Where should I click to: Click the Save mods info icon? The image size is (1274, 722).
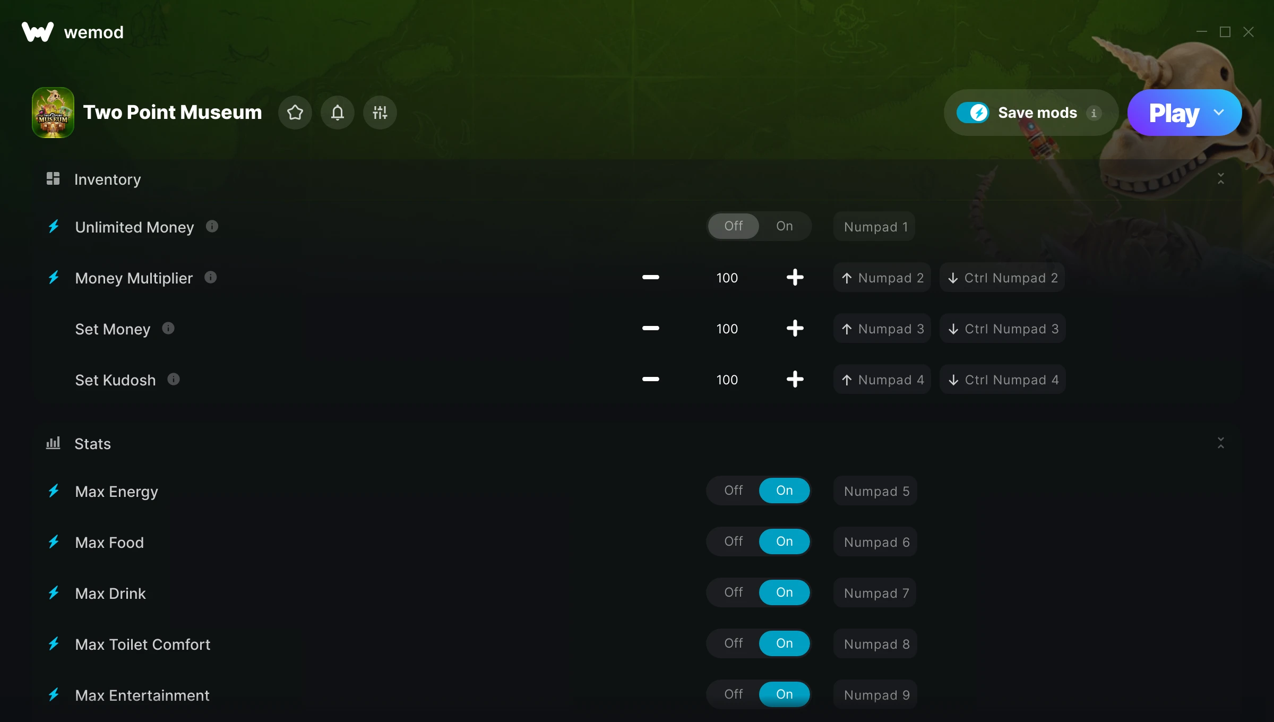pos(1094,113)
